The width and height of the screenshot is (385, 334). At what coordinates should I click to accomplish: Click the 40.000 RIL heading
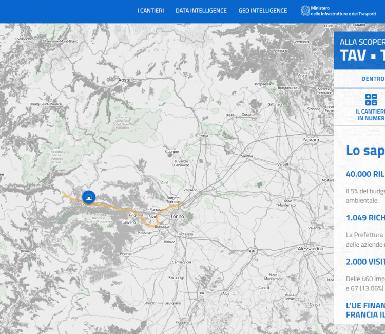click(365, 174)
